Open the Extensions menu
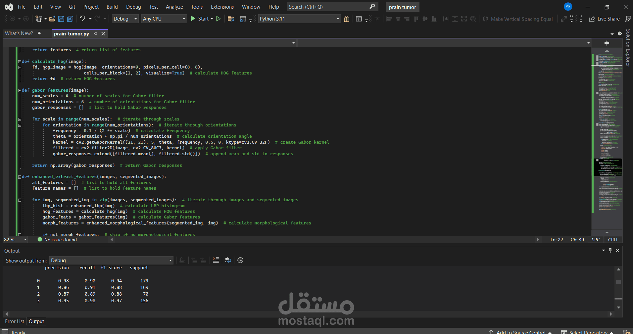Image resolution: width=633 pixels, height=334 pixels. tap(222, 7)
